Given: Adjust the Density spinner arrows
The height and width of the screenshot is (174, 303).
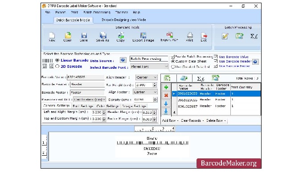Looking at the screenshot, I should 155,99.
